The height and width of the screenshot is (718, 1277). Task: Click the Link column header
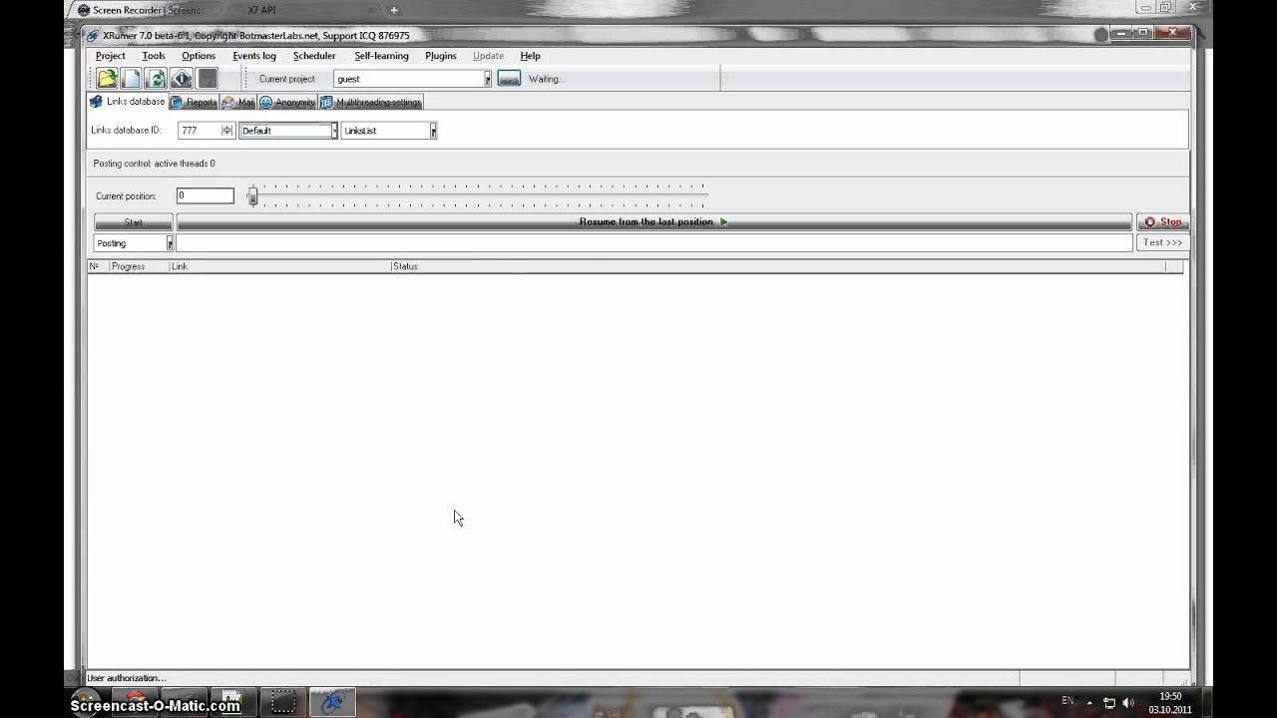pyautogui.click(x=279, y=266)
